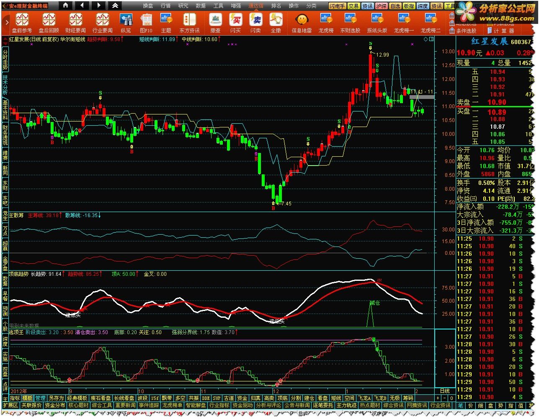The image size is (539, 420).
Task: Open the 主力轨迹 bottom tab
Action: click(x=347, y=405)
